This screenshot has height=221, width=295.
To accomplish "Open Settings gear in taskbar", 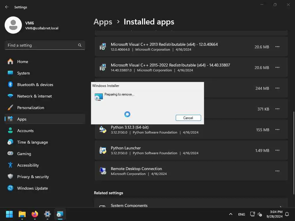I will (48, 214).
